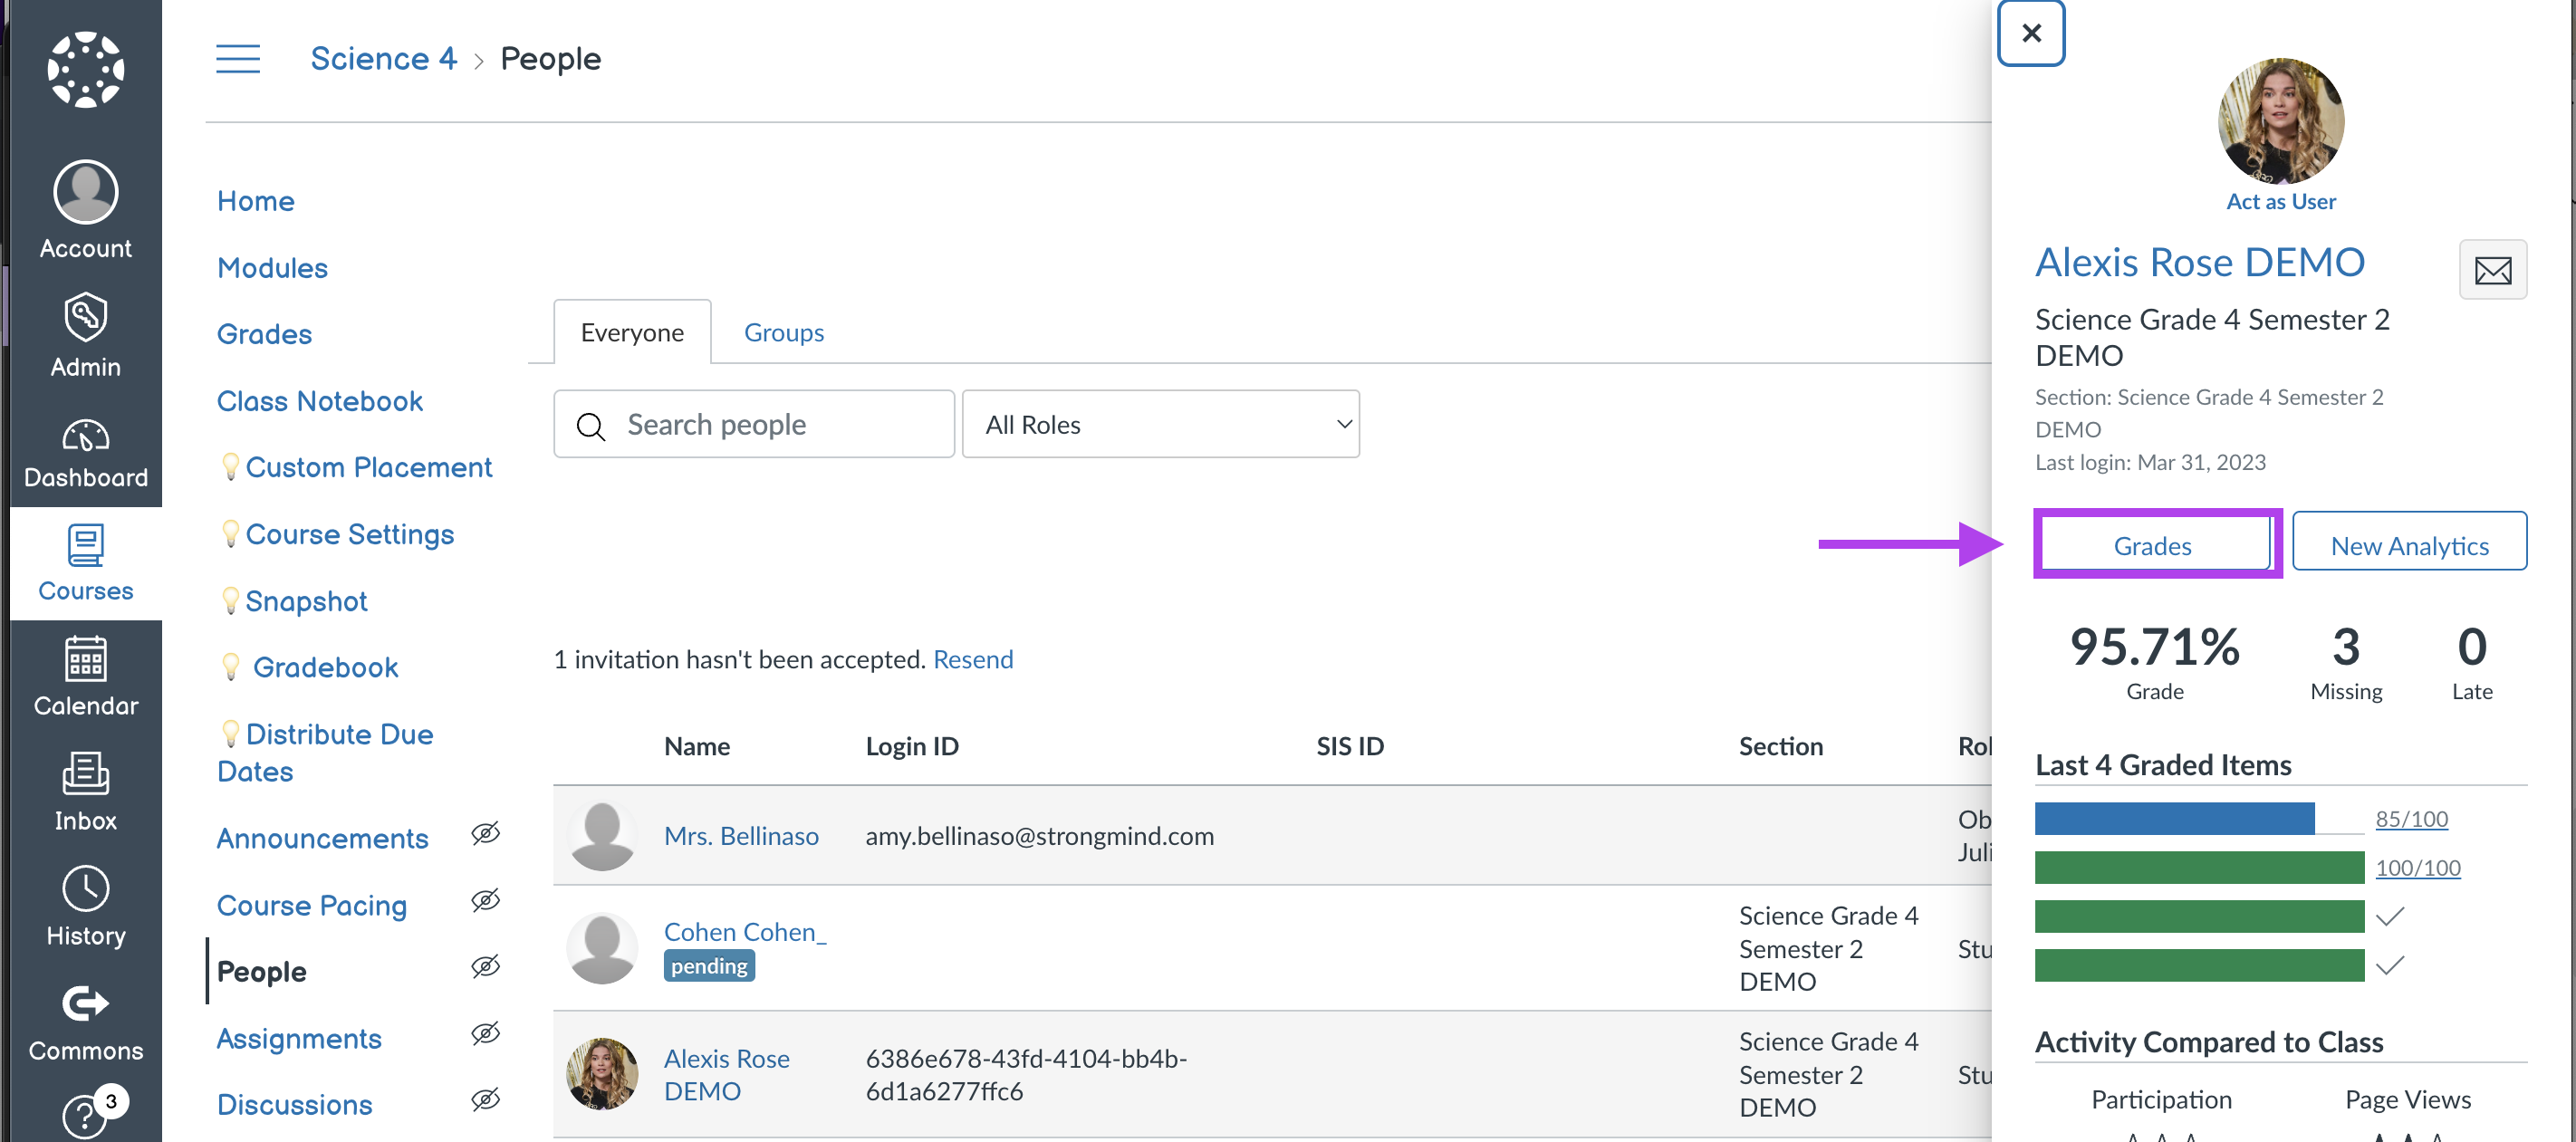Switch to the Everyone tab
Viewport: 2576px width, 1142px height.
[x=632, y=331]
